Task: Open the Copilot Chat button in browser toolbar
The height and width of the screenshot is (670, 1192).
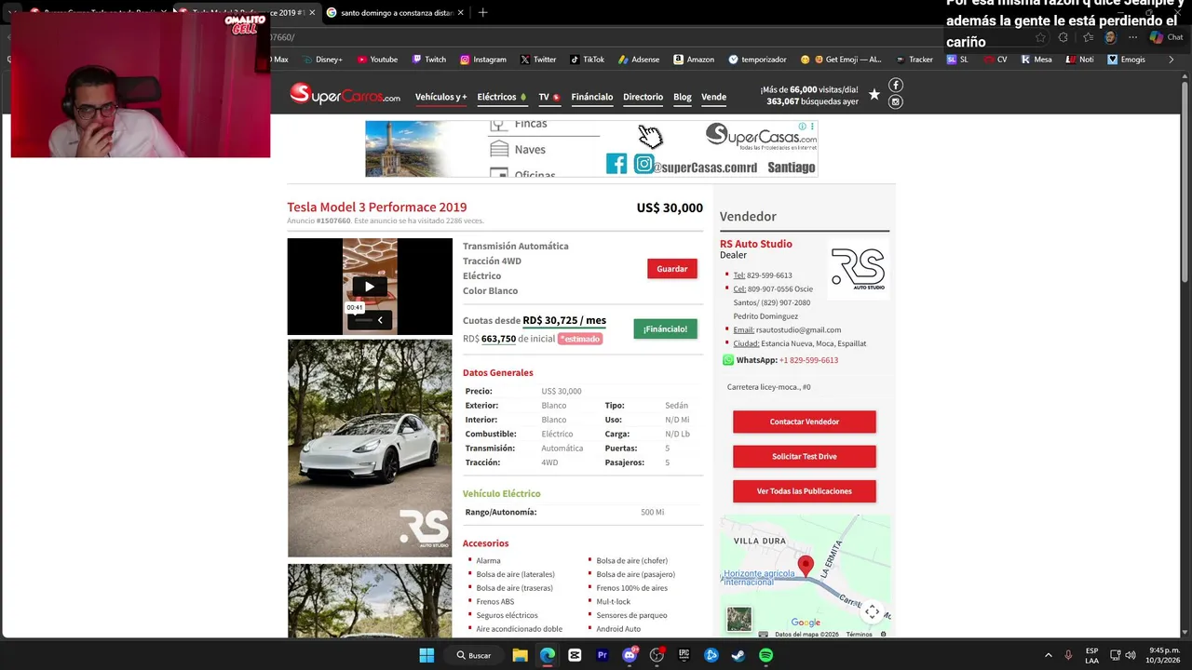Action: click(x=1166, y=37)
